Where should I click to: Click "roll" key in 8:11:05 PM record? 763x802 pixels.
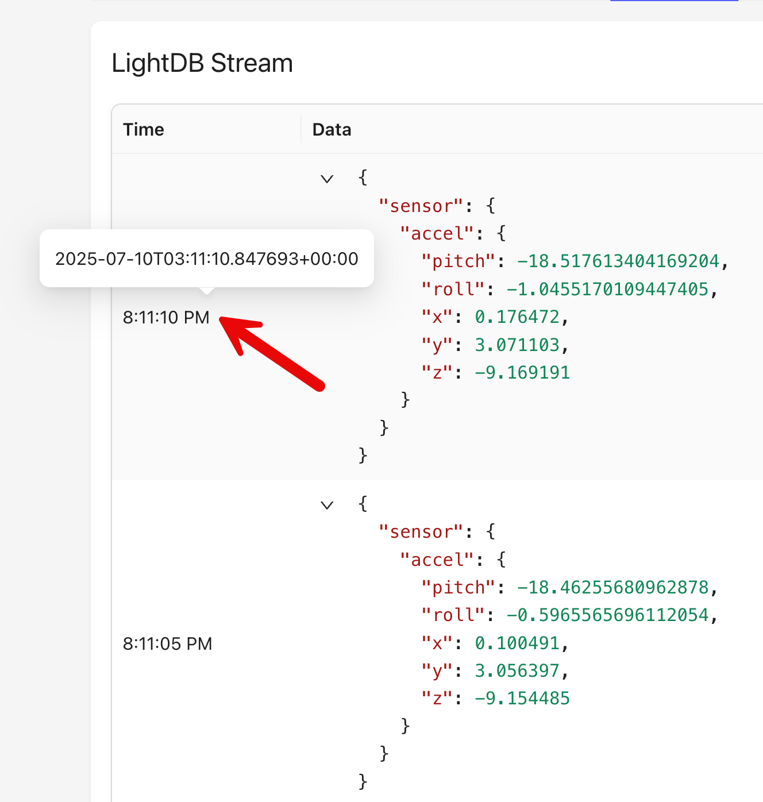point(453,615)
